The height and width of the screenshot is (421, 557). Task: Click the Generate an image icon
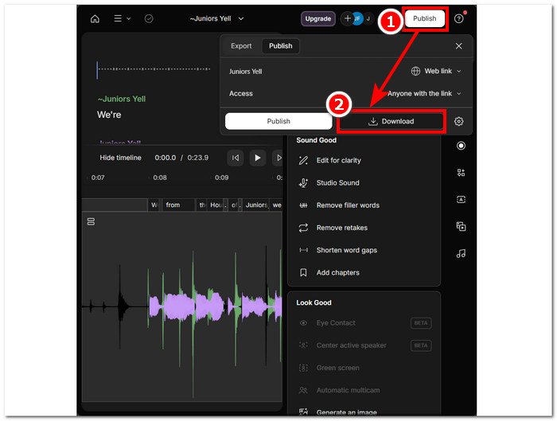coord(303,411)
